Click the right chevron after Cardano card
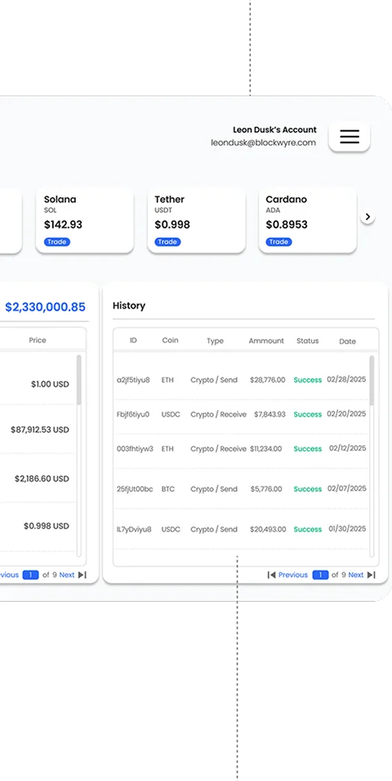Image resolution: width=392 pixels, height=781 pixels. click(367, 217)
